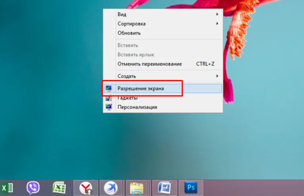Launch Viber from the taskbar
This screenshot has height=196, width=304.
tap(33, 187)
